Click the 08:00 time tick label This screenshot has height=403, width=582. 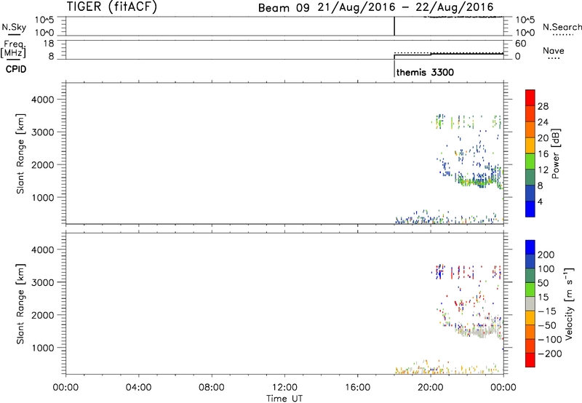tap(211, 388)
